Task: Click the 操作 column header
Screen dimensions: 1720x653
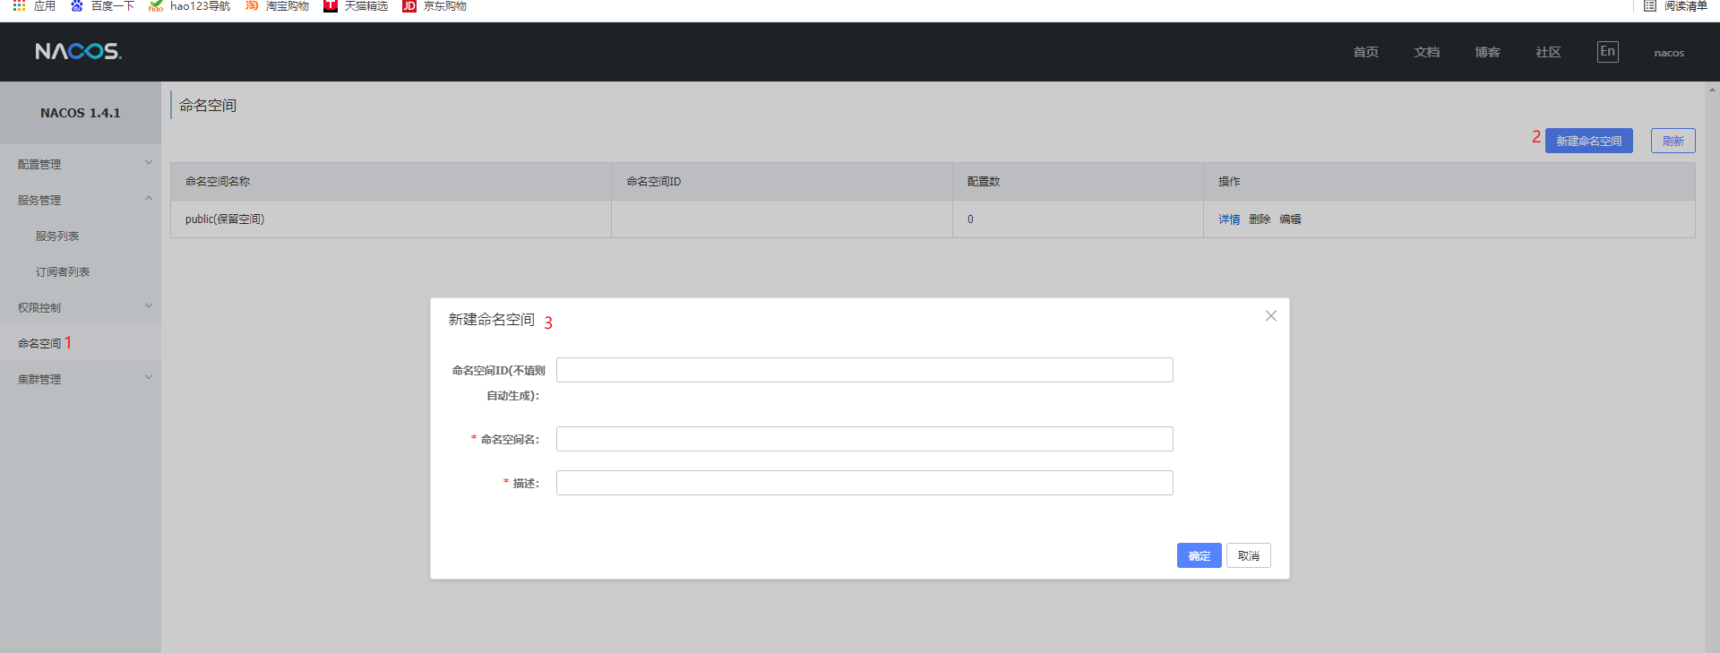Action: (x=1449, y=181)
